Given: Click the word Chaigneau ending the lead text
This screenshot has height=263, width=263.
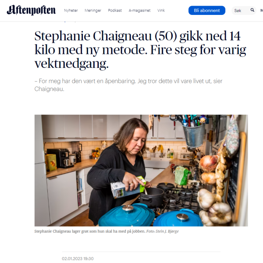Looking at the screenshot, I should [x=49, y=89].
